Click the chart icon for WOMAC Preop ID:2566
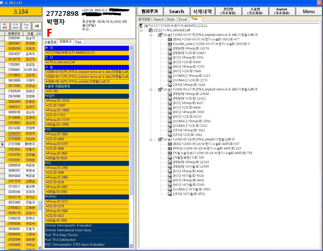This screenshot has height=251, width=323. coord(170,121)
